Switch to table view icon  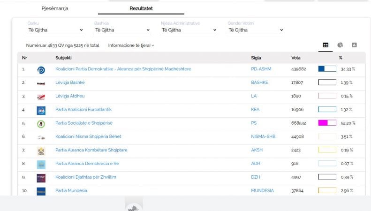tap(326, 45)
